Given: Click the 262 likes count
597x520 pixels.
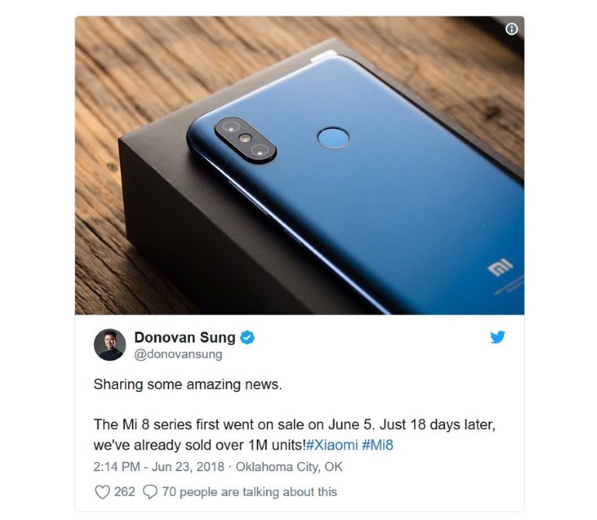Looking at the screenshot, I should 125,492.
